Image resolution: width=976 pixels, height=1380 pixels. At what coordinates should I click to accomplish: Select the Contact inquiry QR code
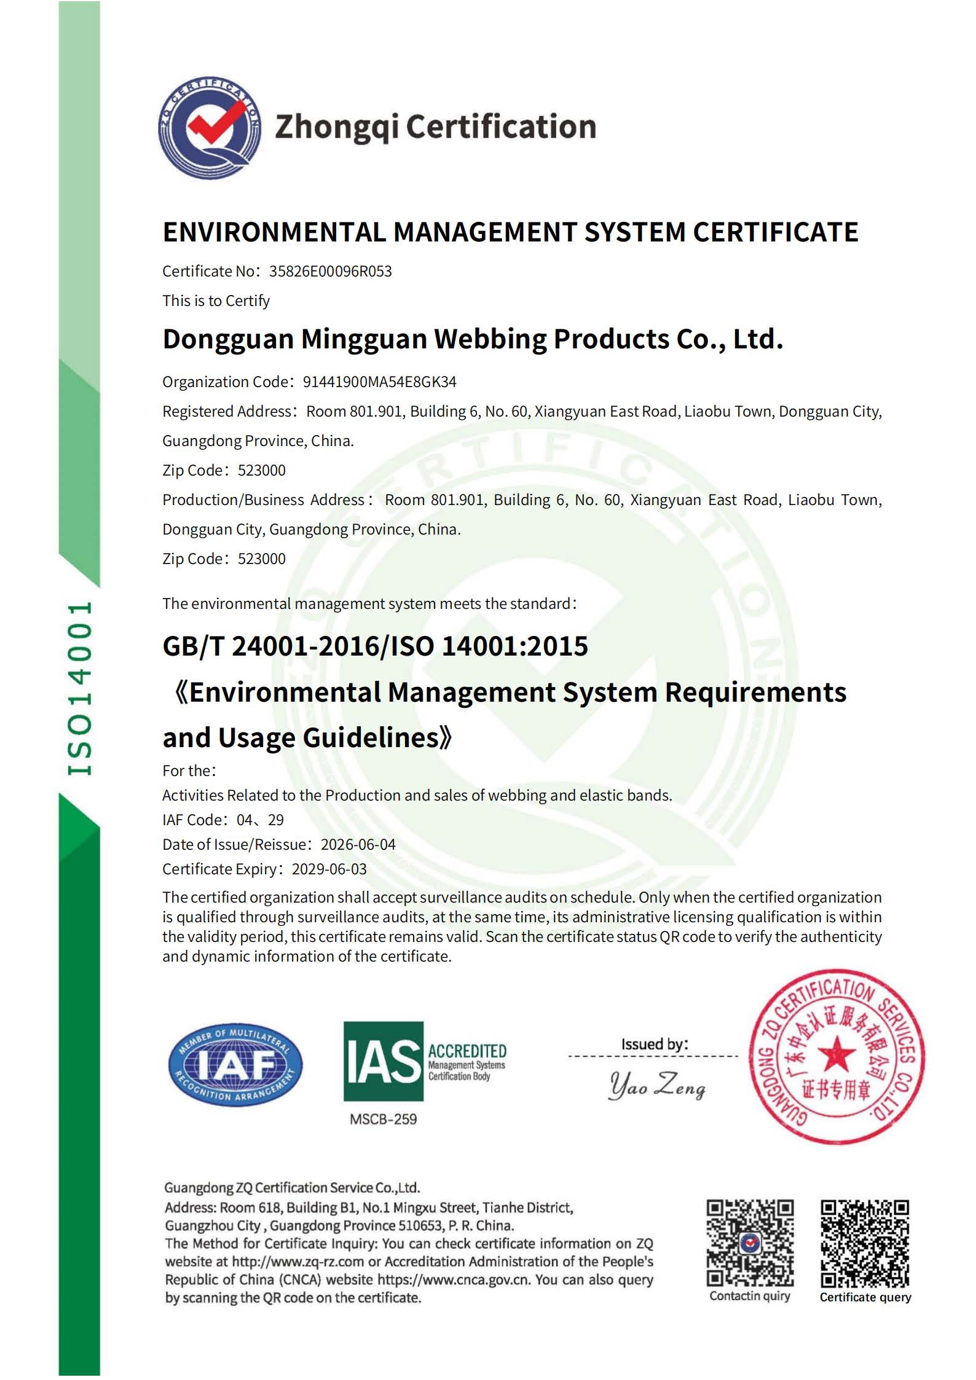point(750,1244)
